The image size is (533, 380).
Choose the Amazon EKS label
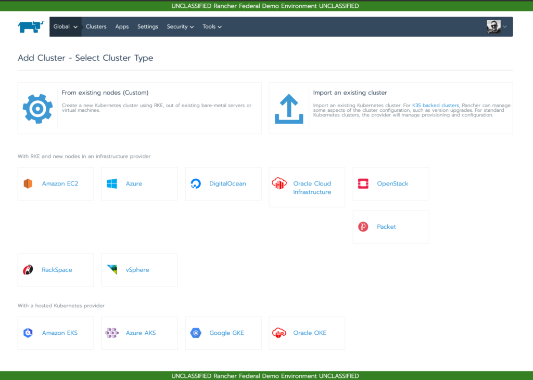pyautogui.click(x=59, y=333)
